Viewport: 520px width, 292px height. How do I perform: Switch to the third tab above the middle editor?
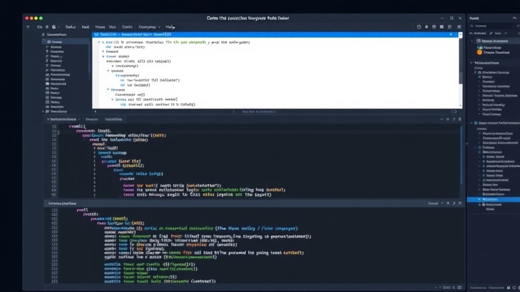tap(114, 119)
